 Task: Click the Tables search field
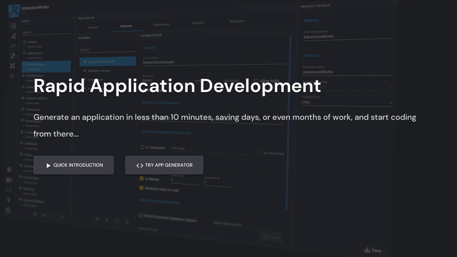click(x=46, y=33)
